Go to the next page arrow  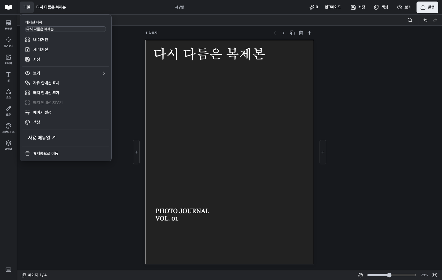tap(283, 33)
